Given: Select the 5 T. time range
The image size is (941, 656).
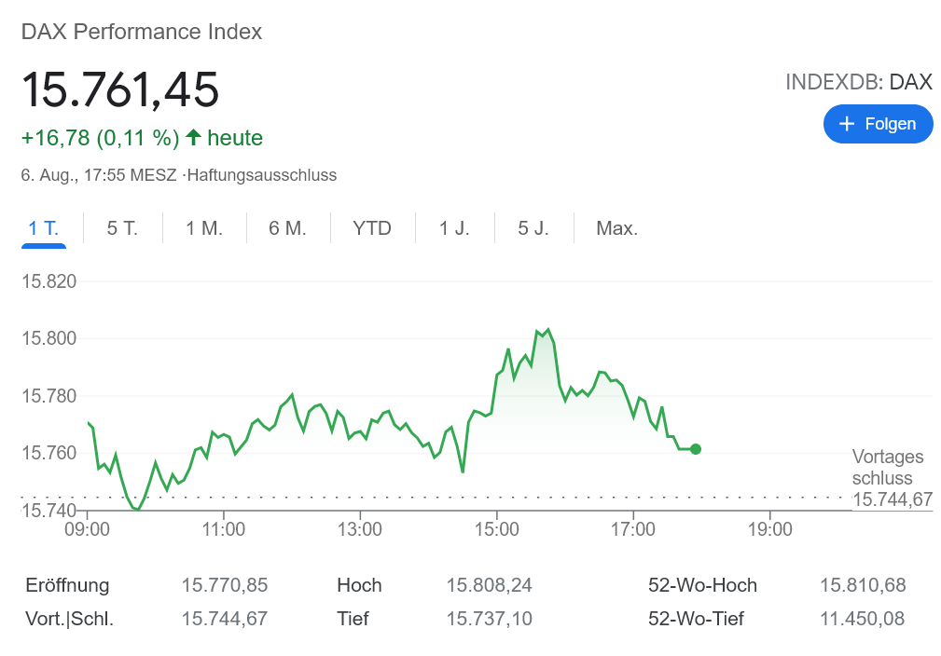Looking at the screenshot, I should pos(122,228).
